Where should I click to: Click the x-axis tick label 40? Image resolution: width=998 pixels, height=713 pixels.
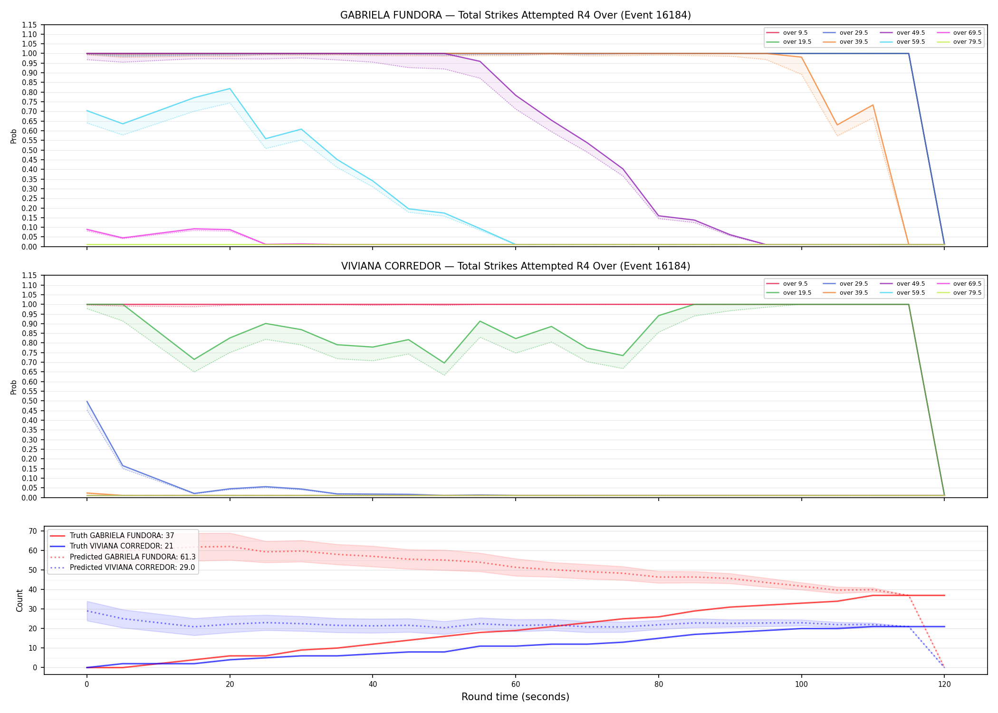[373, 684]
